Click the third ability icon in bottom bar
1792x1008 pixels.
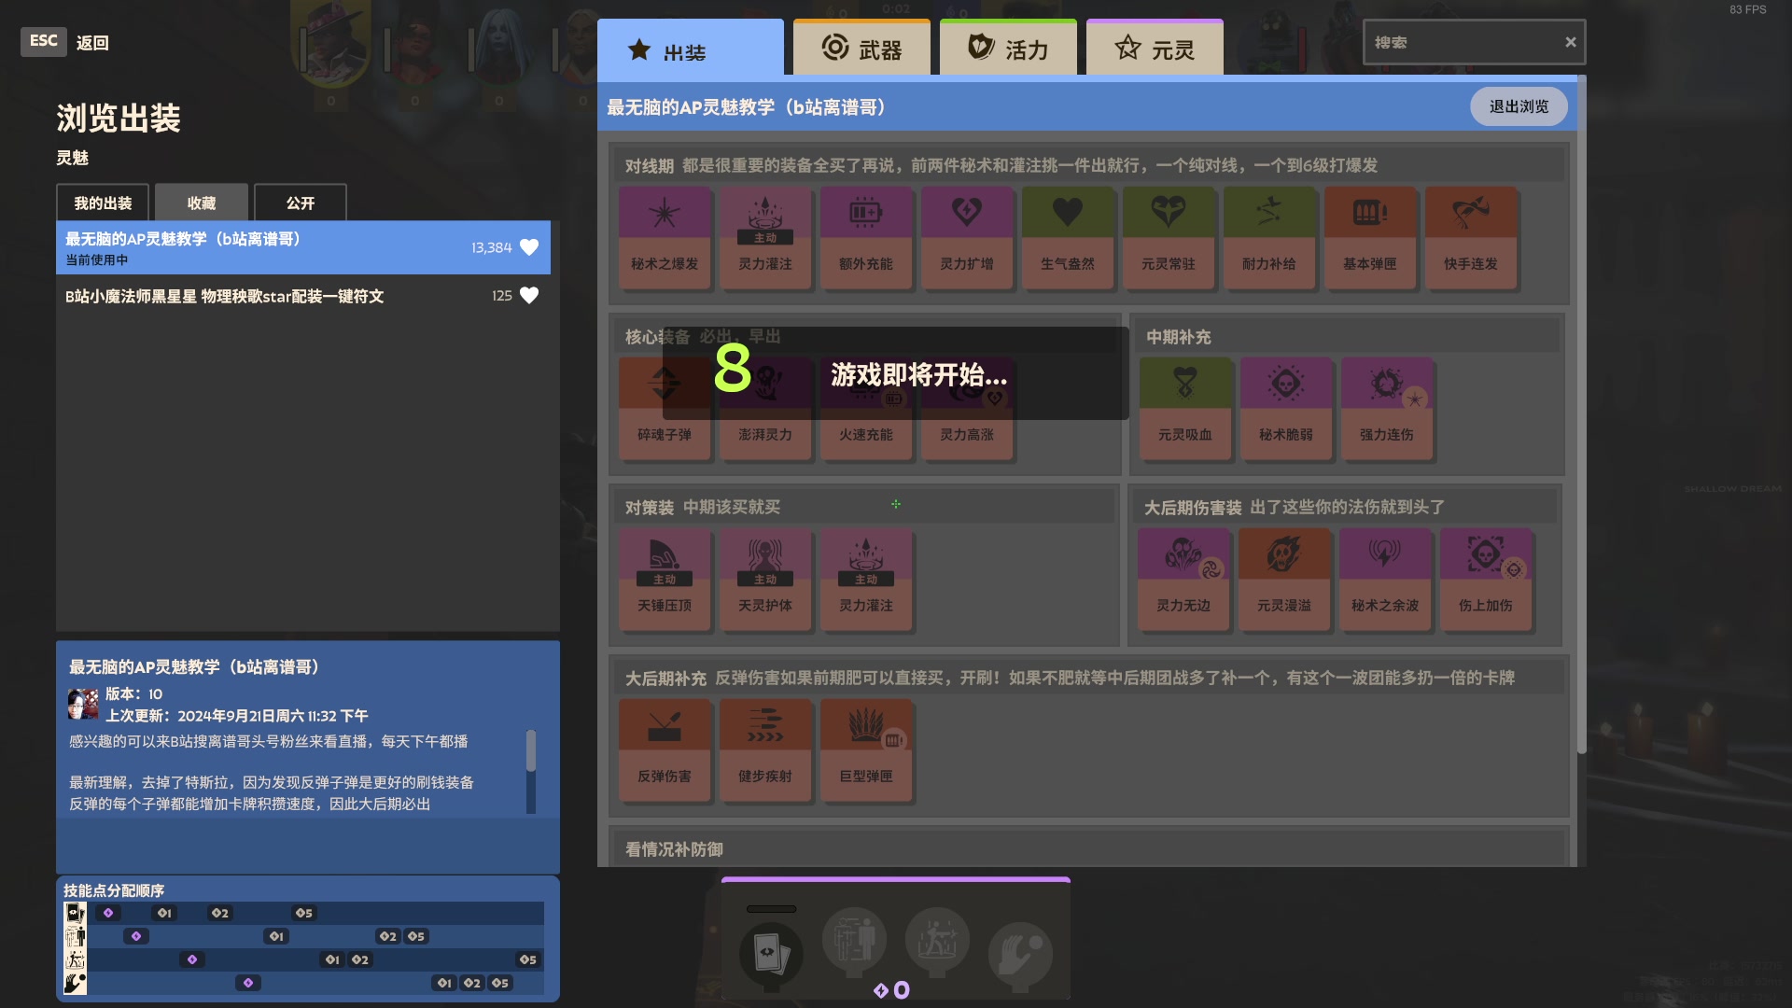(x=937, y=940)
